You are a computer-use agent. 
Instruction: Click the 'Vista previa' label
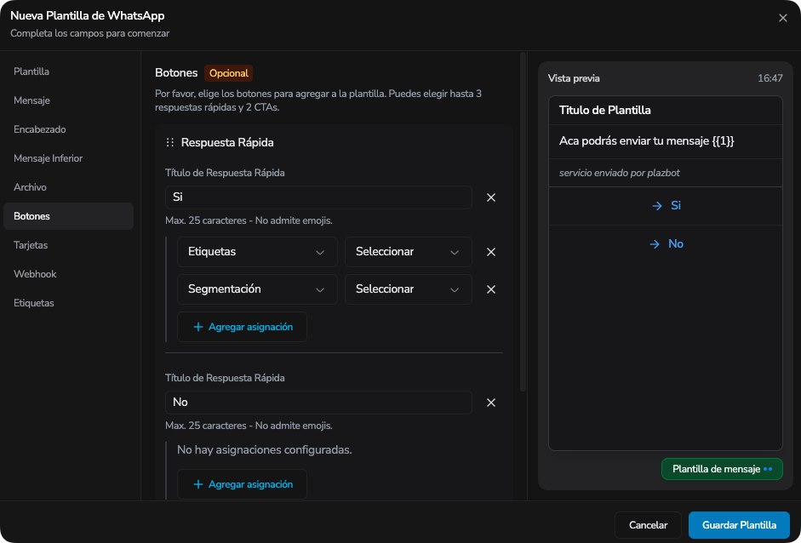(574, 78)
